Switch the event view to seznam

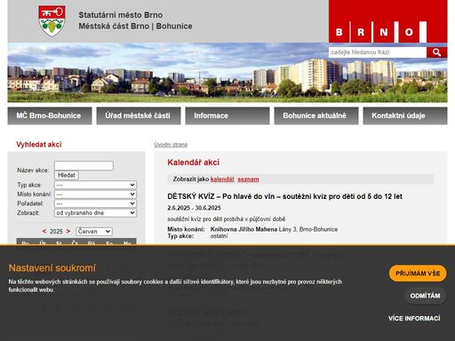248,179
